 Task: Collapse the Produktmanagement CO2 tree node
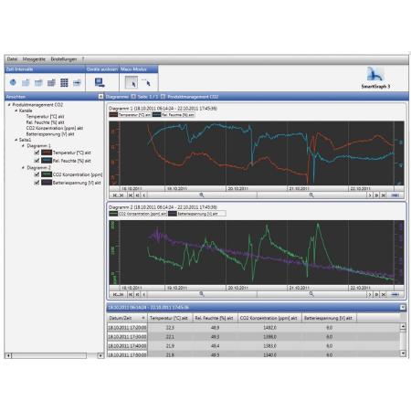point(9,105)
